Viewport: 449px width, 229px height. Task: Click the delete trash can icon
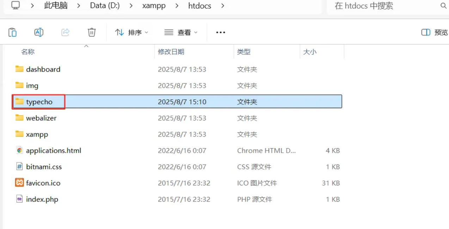pyautogui.click(x=92, y=32)
